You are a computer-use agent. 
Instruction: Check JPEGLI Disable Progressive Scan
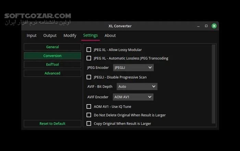(x=89, y=77)
